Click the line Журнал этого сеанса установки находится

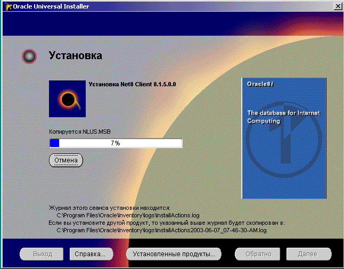(109, 208)
